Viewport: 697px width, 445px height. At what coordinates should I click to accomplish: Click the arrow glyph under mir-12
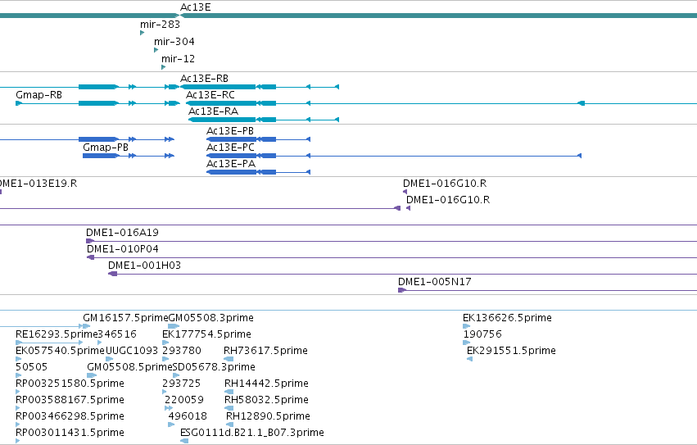tap(164, 67)
